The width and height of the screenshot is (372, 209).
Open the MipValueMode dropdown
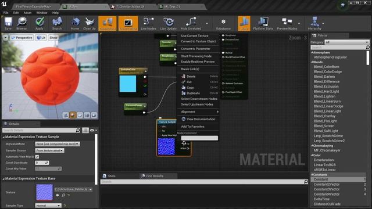[58, 144]
